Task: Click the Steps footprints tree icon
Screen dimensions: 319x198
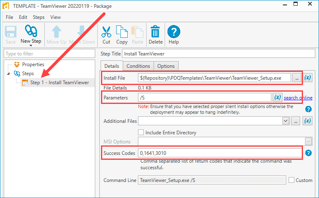Action: (x=17, y=74)
